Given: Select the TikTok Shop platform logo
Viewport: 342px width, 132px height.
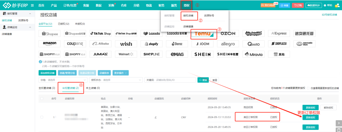Looking at the screenshot, I should (x=100, y=34).
